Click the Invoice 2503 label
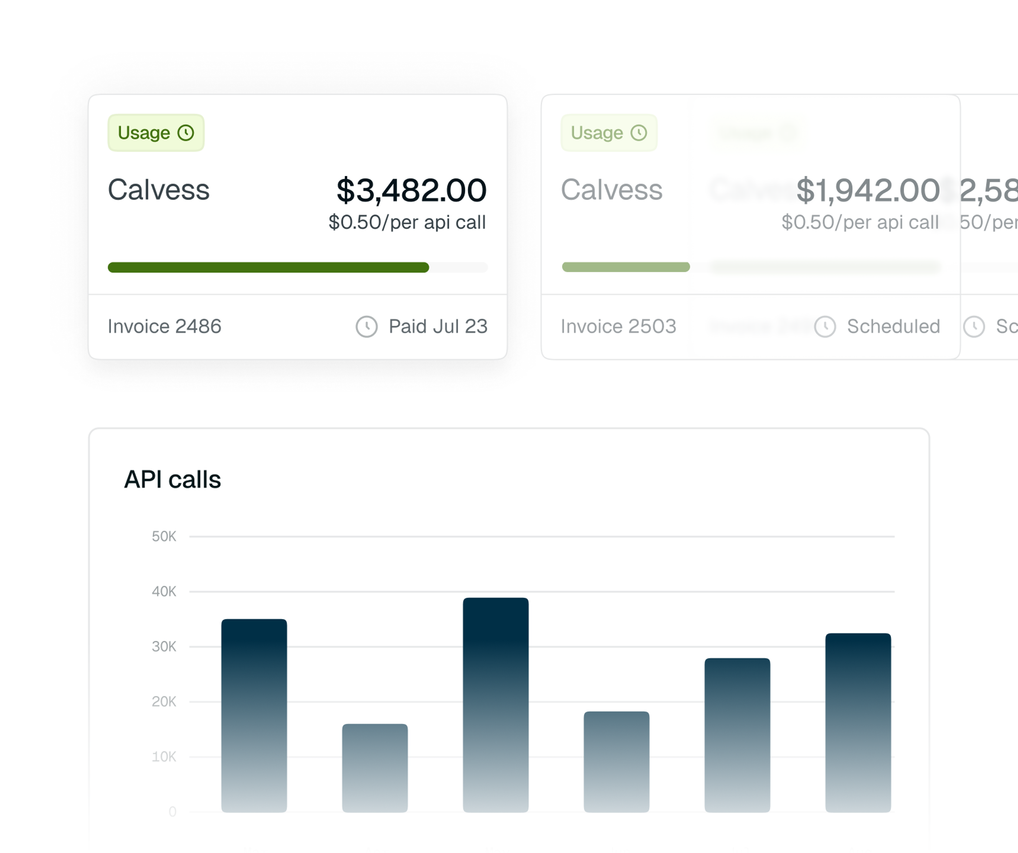Screen dimensions: 1018x853 (x=618, y=326)
